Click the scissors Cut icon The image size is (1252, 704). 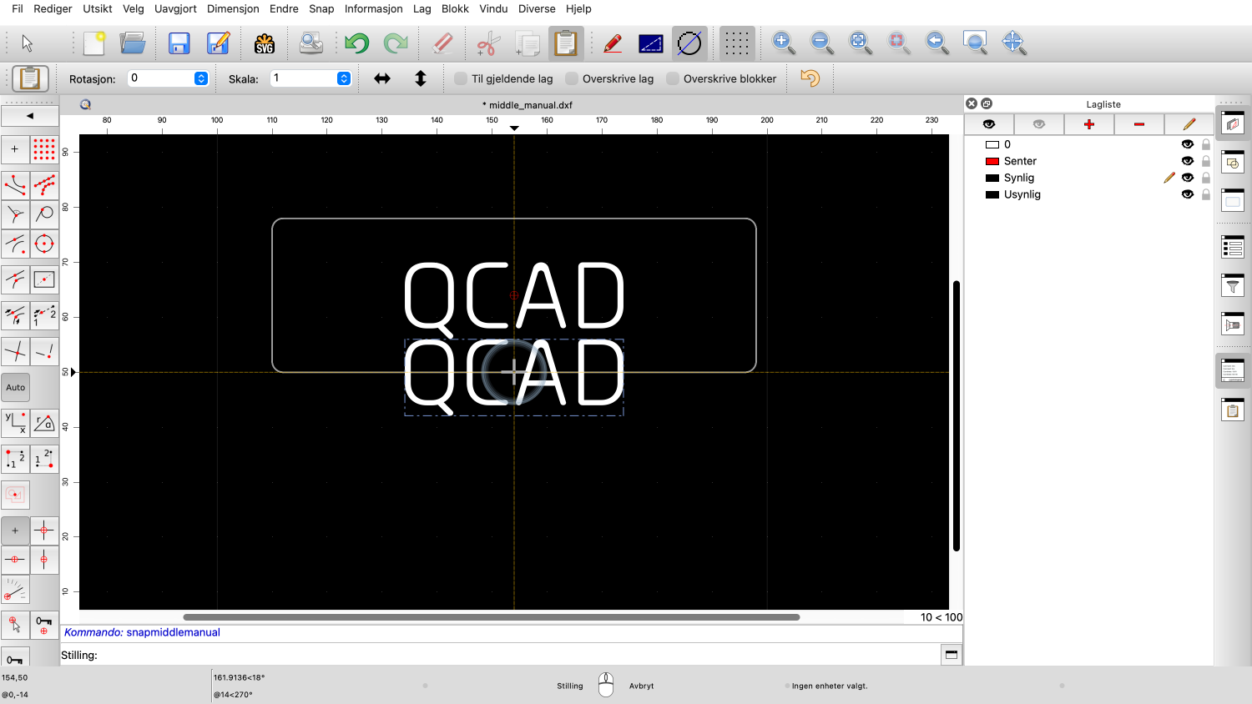click(488, 43)
